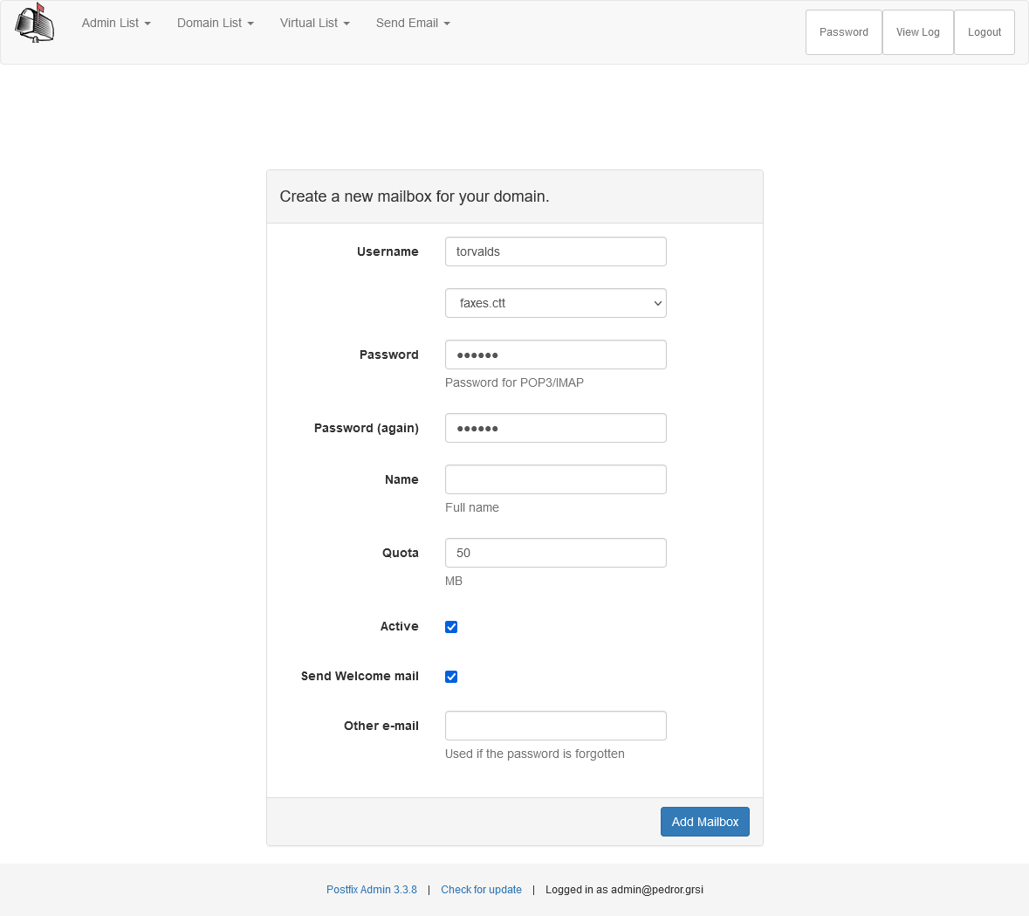1029x916 pixels.
Task: Expand the Domain List menu
Action: coord(214,23)
